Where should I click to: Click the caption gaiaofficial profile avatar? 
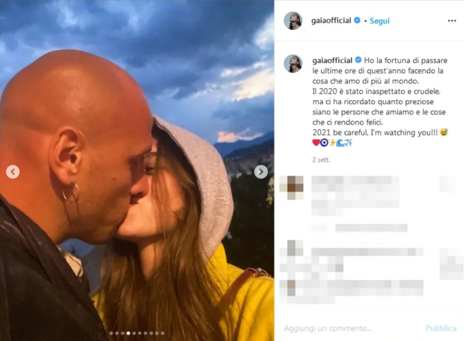tap(293, 64)
